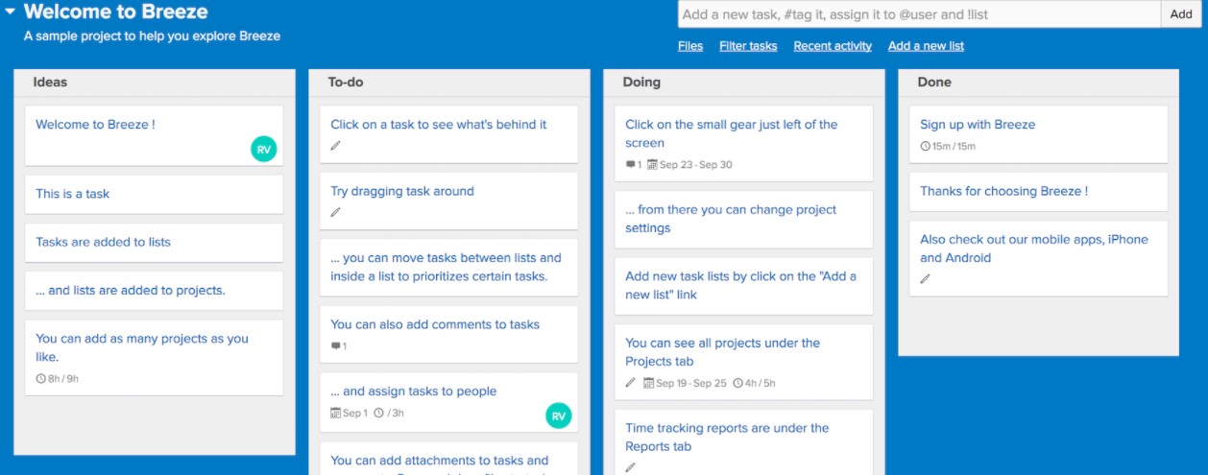Open 'Try dragging task around' task
Screen dimensions: 1208x475
[x=448, y=201]
